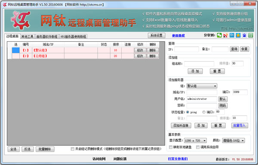Click the 系统设置 button
The width and height of the screenshot is (258, 165).
[157, 35]
